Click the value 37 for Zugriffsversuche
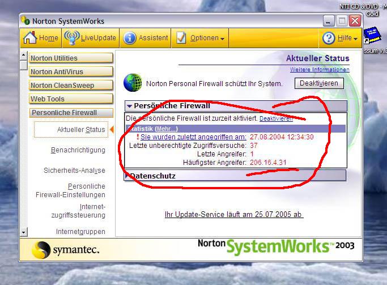 point(254,146)
